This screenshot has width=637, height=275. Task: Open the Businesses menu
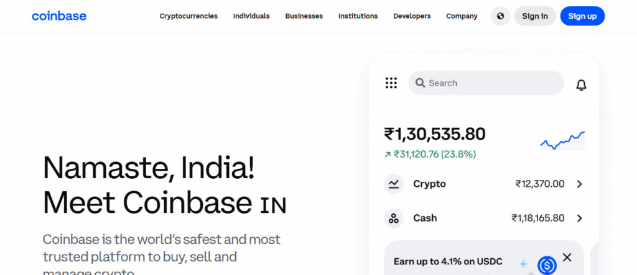coord(304,16)
